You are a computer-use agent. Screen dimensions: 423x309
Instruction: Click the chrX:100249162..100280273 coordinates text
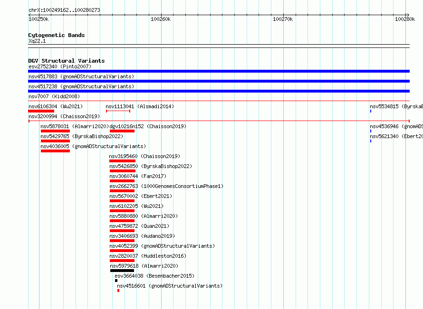[64, 10]
